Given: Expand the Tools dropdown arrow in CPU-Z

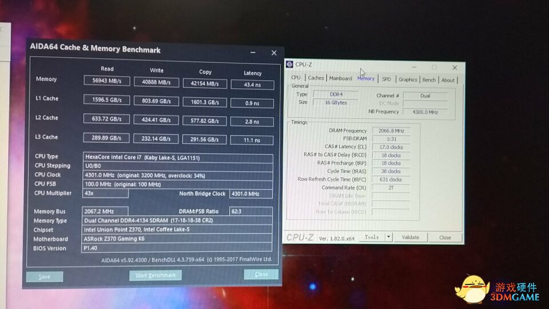Looking at the screenshot, I should [x=389, y=237].
